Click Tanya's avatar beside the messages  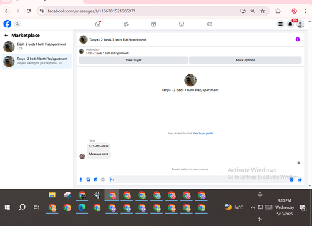pos(82,156)
